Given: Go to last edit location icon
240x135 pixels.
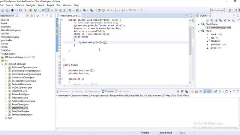Looking at the screenshot, I should click(x=130, y=10).
